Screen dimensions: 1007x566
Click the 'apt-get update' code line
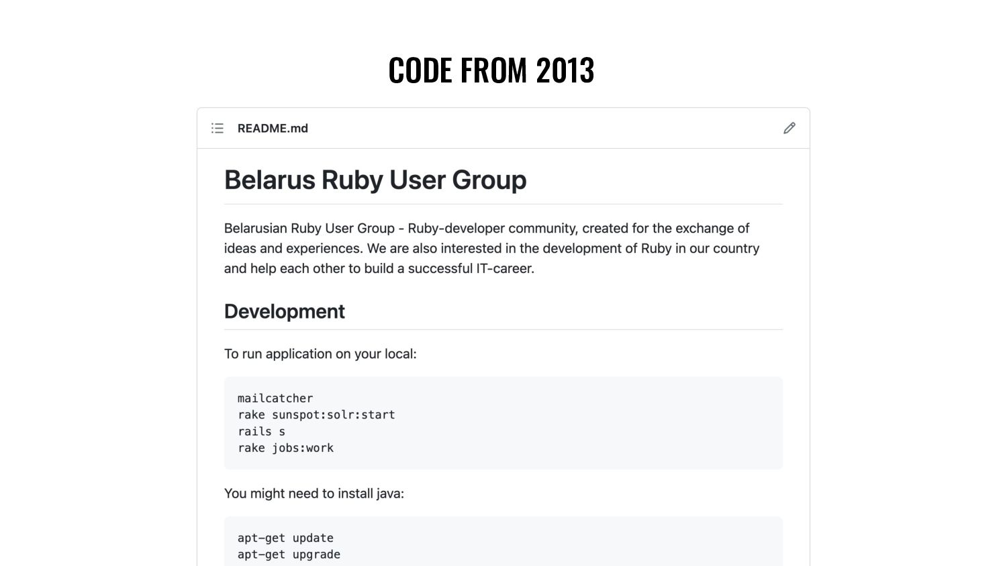click(x=285, y=538)
